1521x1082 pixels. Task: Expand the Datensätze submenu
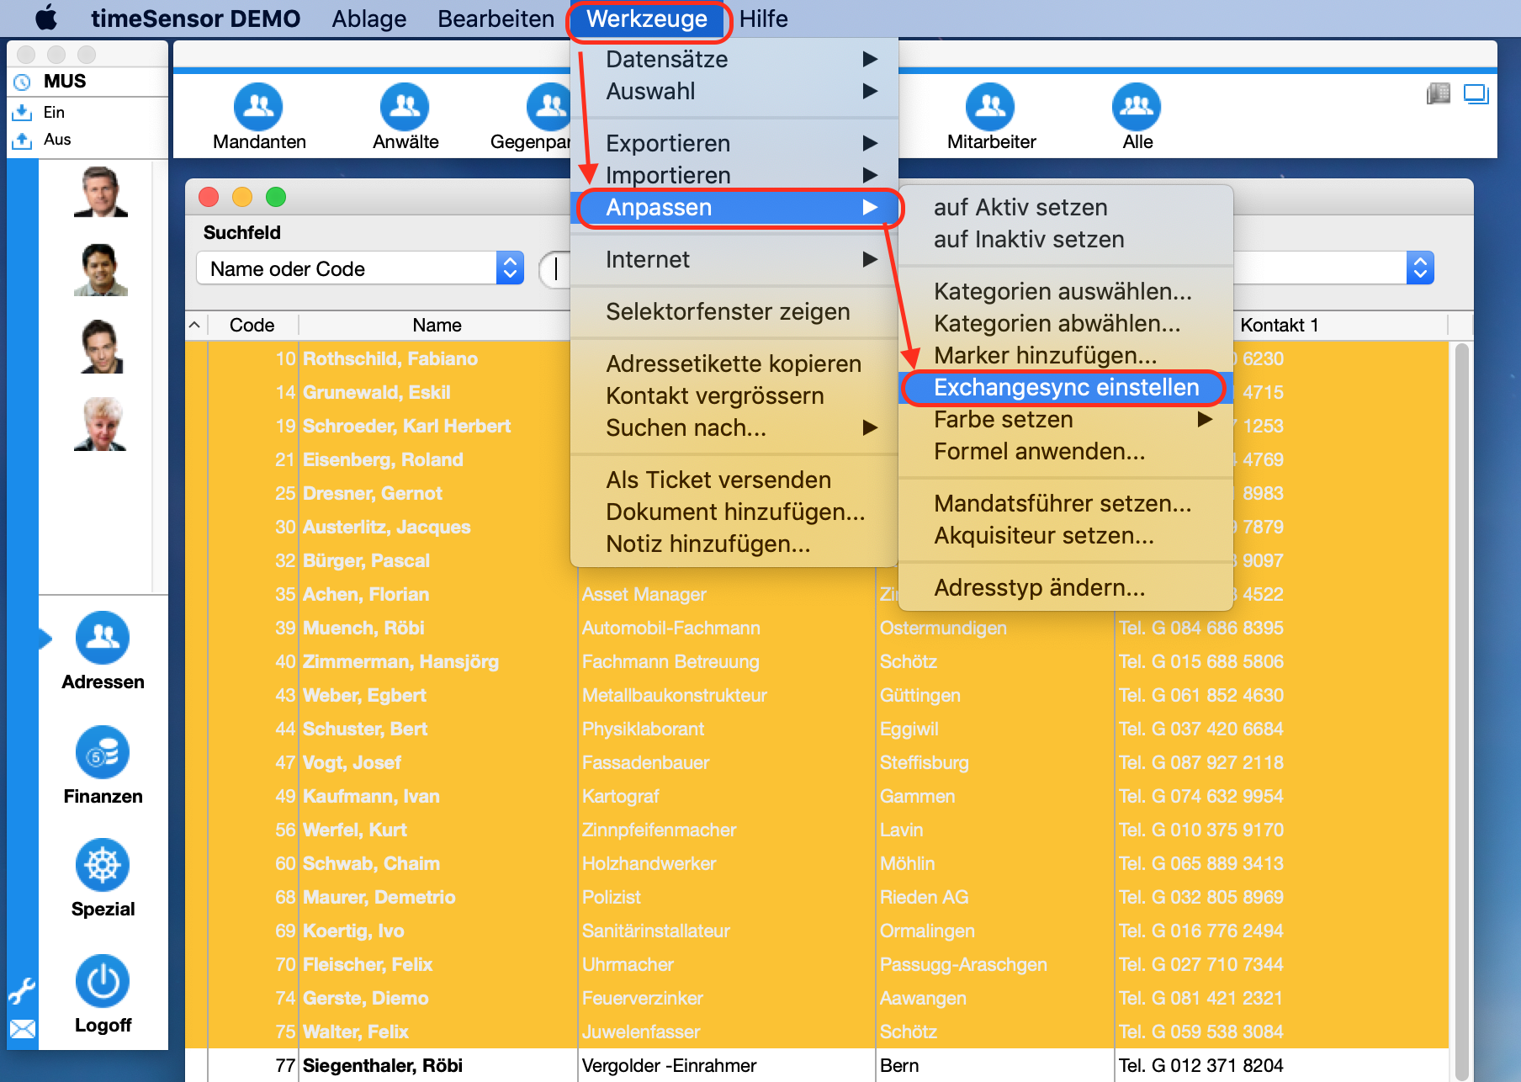coord(734,59)
